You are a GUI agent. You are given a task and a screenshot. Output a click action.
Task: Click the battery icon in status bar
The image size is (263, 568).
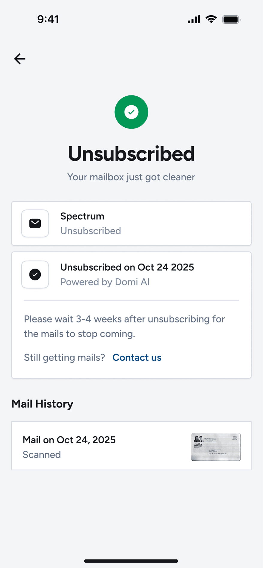click(231, 20)
